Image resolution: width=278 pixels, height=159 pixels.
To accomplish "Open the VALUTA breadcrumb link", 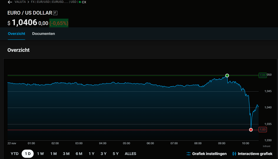I will (x=20, y=2).
